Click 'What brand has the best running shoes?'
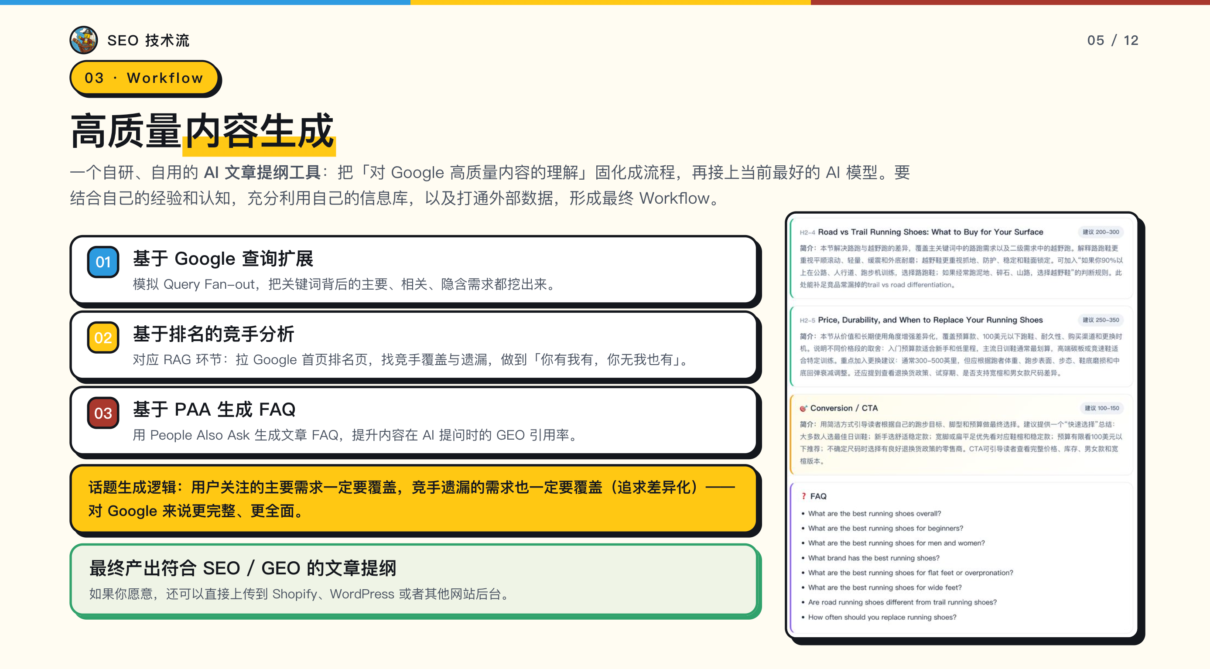1210x669 pixels. pyautogui.click(x=874, y=558)
